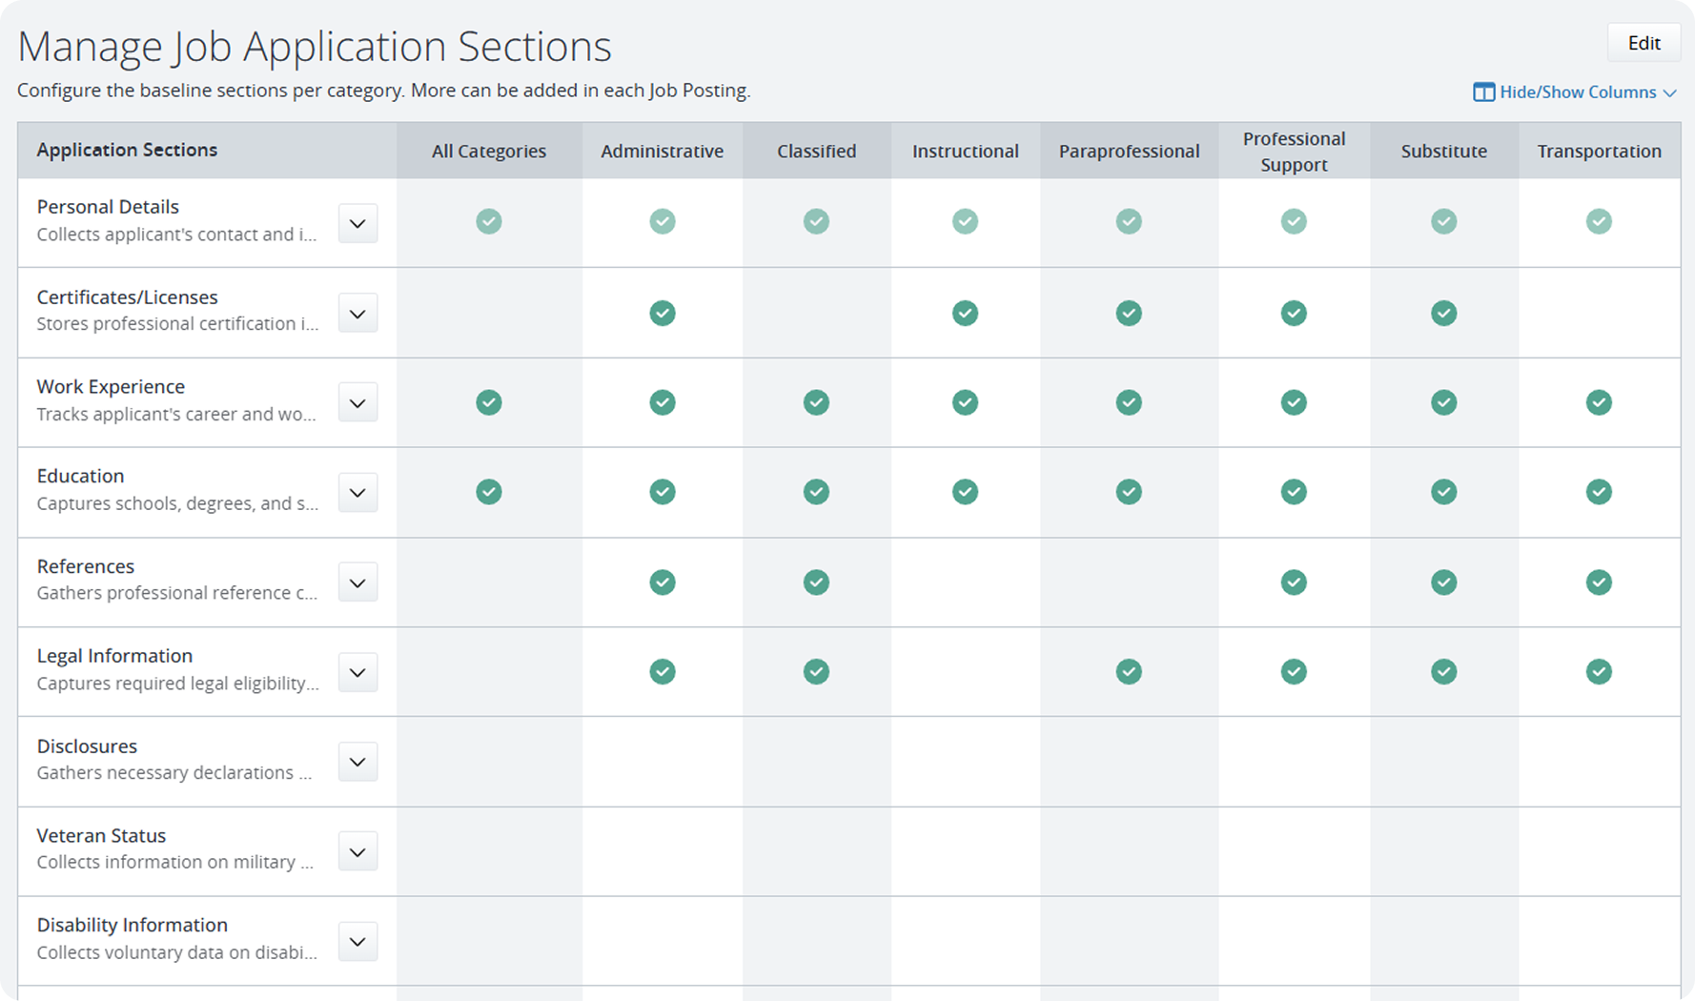Screen dimensions: 1695x1001
Task: Click Certificates/Licenses checkmark under Instructional
Action: click(x=965, y=313)
